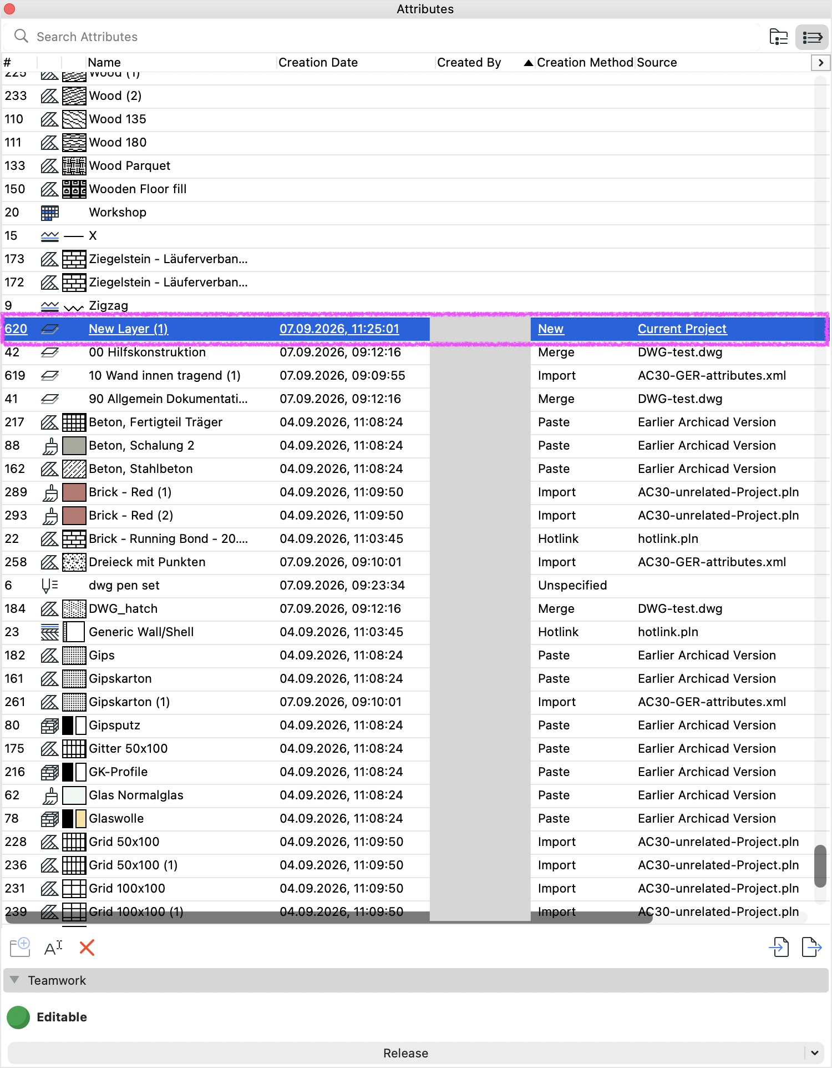Click the Current Project source link
Screen dimensions: 832x1068
682,329
